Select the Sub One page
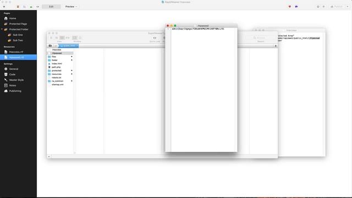The image size is (352, 198). [x=18, y=35]
